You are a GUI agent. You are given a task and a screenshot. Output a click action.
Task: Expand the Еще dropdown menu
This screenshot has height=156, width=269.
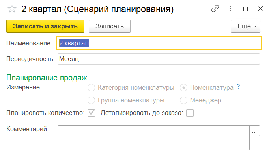245,26
